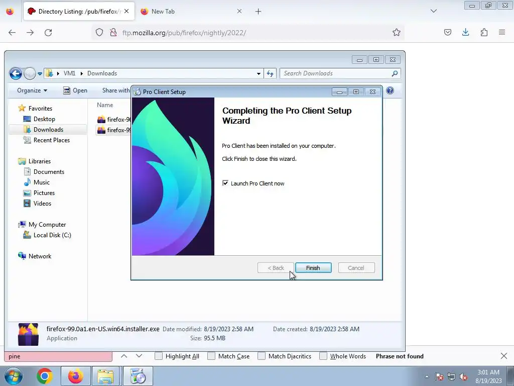The height and width of the screenshot is (386, 514).
Task: Open Firefox from the taskbar
Action: coord(76,376)
